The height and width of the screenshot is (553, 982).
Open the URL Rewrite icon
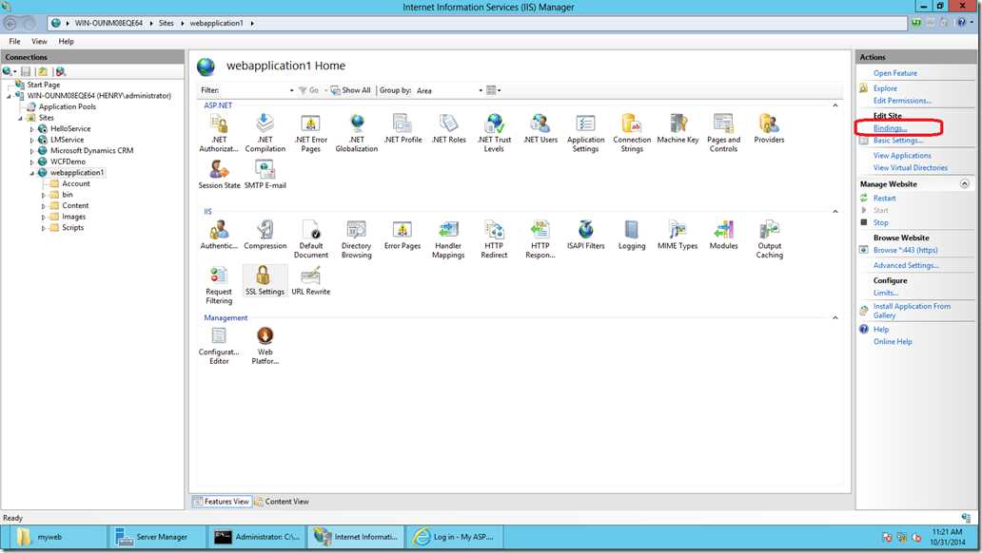pos(310,280)
